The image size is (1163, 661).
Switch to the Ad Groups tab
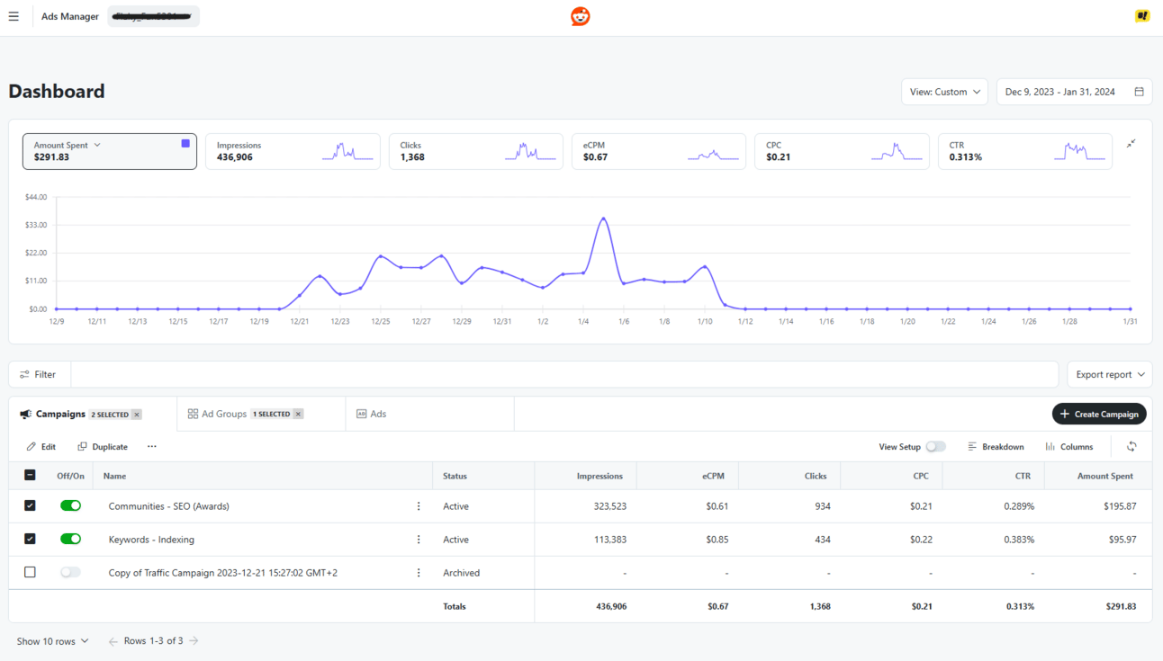click(245, 414)
